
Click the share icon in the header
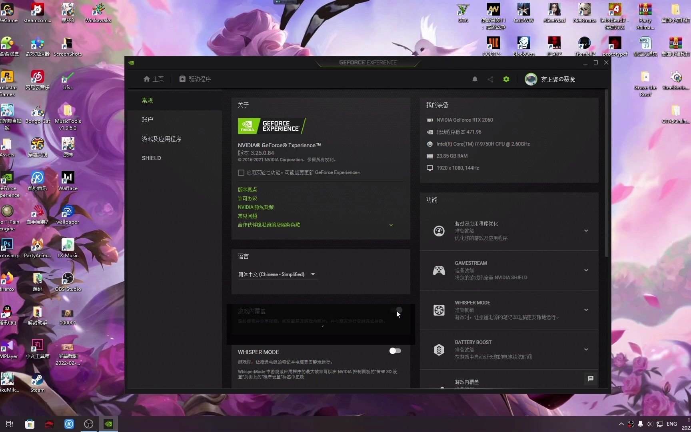tap(490, 79)
